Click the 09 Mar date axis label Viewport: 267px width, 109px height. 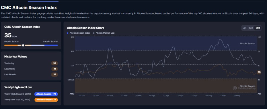point(96,96)
